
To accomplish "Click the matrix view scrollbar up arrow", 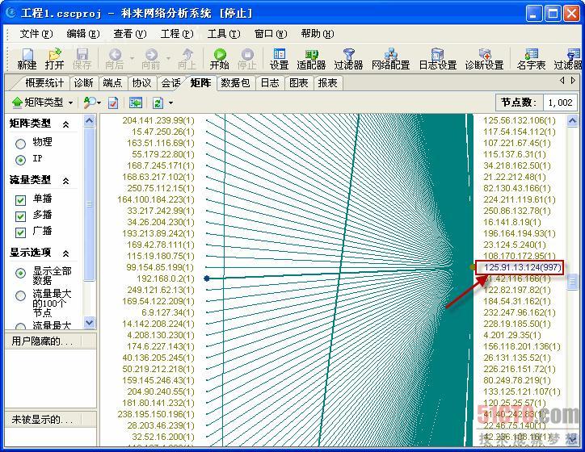I will point(572,120).
